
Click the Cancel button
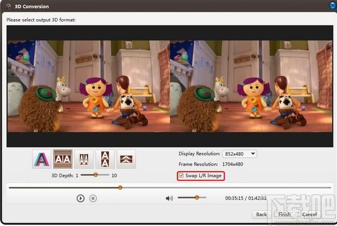pos(309,214)
